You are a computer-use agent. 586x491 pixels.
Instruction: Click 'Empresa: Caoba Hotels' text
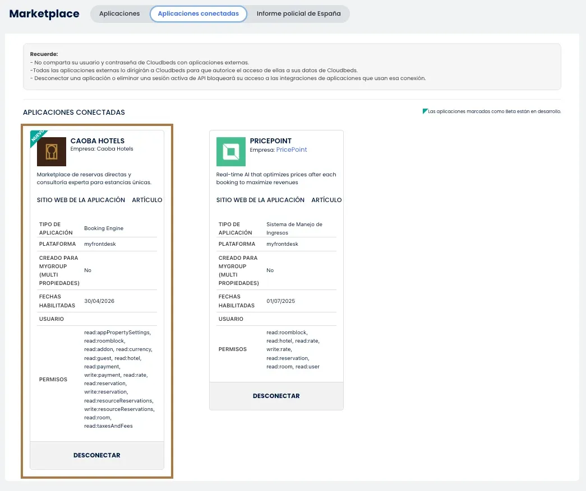click(101, 149)
